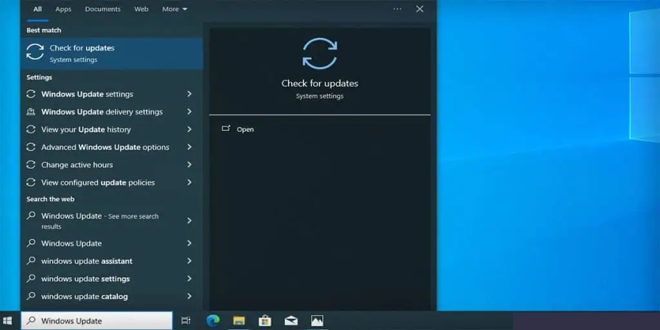Open windows update assistant web suggestion
Image resolution: width=660 pixels, height=330 pixels.
(87, 261)
